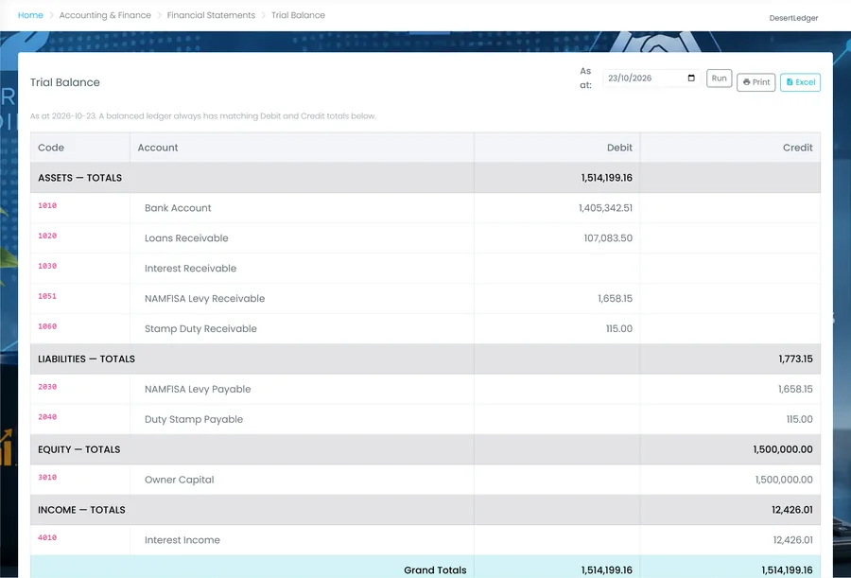851x578 pixels.
Task: Click Loans Receivable debit 107,083.50
Action: pyautogui.click(x=608, y=238)
